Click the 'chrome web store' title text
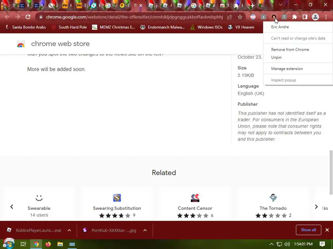Viewport: 333px width, 249px height. coord(60,44)
